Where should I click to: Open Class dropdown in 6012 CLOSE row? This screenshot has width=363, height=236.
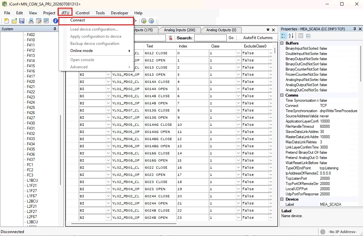pos(238,53)
